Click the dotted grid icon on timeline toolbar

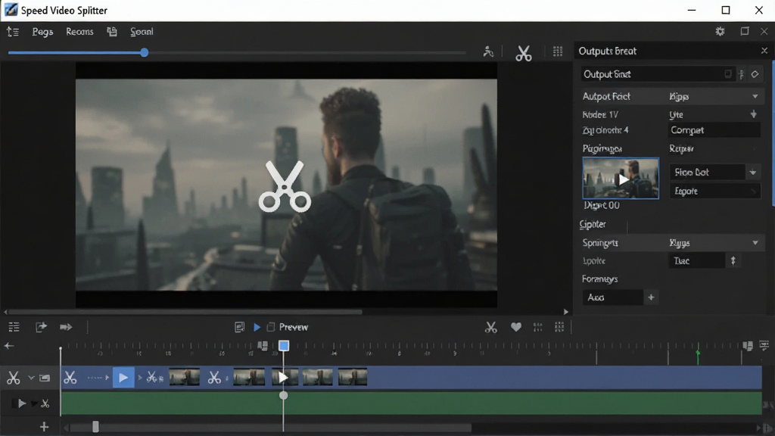559,327
